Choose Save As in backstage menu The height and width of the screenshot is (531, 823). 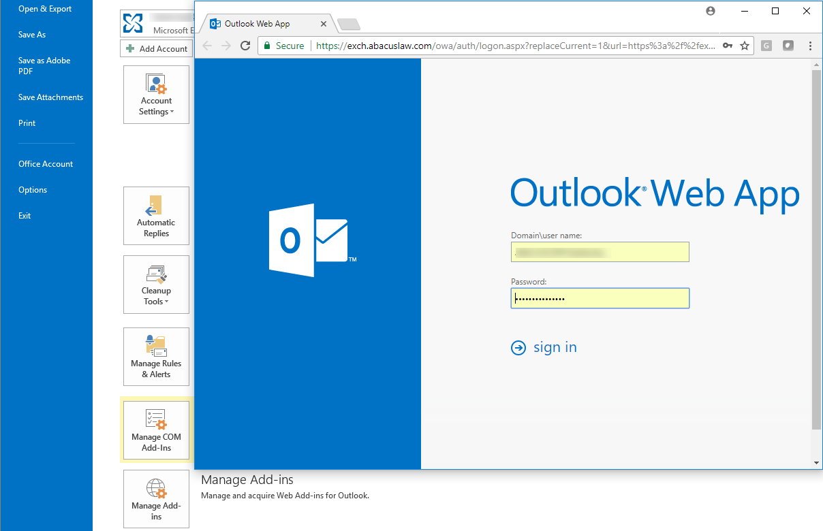(x=32, y=35)
